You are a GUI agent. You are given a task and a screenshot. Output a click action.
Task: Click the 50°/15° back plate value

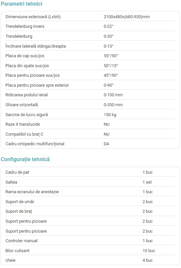coord(111,66)
